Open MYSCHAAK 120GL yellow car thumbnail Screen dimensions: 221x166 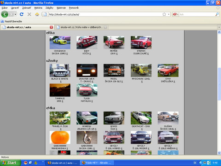(141, 71)
